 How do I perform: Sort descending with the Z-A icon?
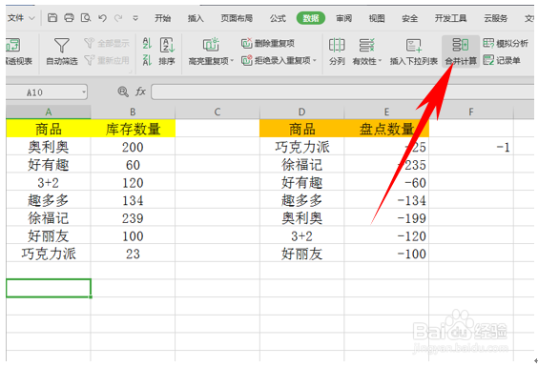click(147, 60)
